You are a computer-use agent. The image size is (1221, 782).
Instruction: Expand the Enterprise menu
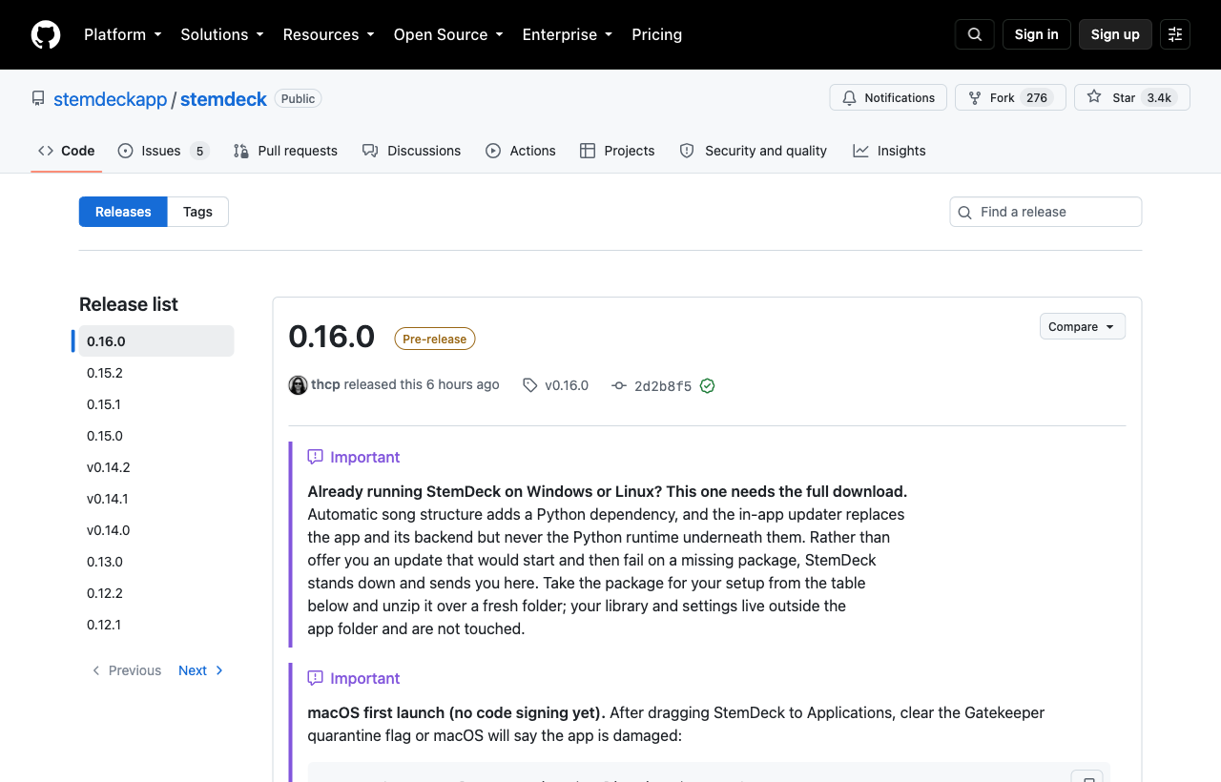click(568, 34)
